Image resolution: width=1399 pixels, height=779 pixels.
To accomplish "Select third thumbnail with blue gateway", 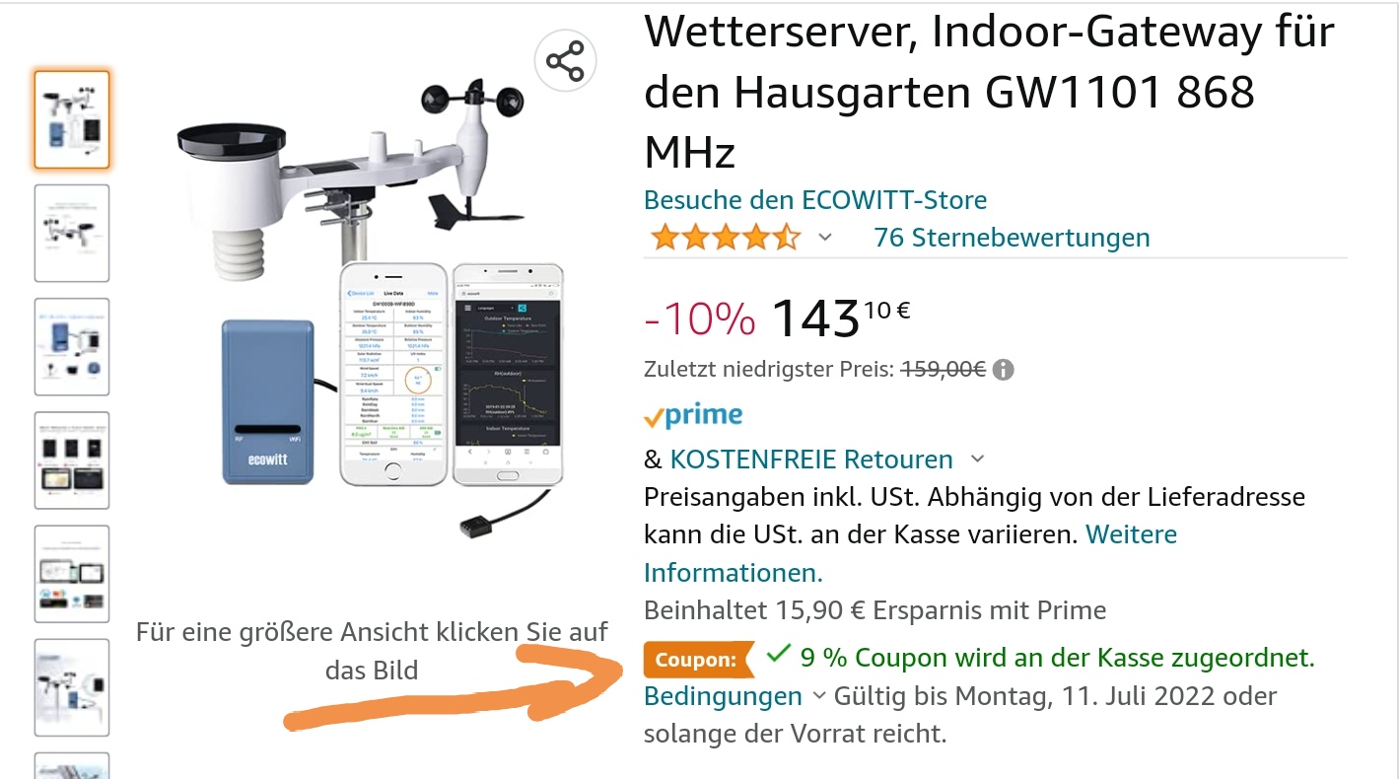I will tap(72, 346).
